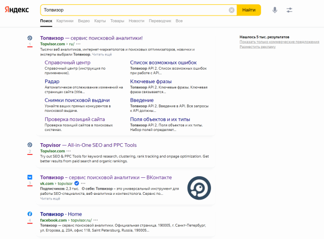The image size is (324, 239).
Task: Open the Справочный центр sitelink
Action: coord(67,63)
